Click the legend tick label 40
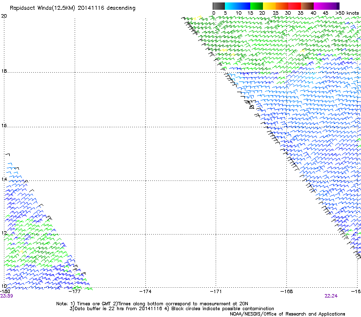This screenshot has width=361, height=317. [x=313, y=13]
